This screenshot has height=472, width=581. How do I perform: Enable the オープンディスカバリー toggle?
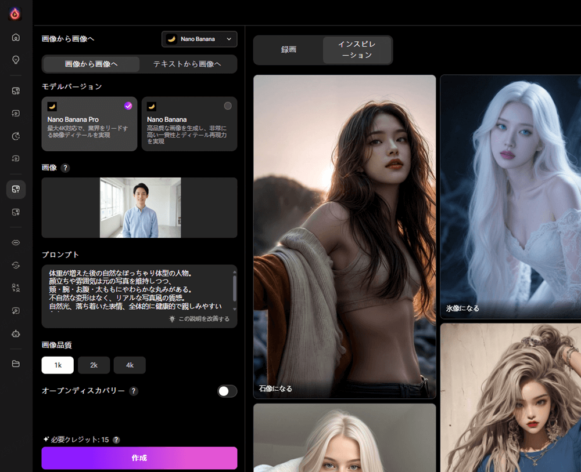click(227, 391)
